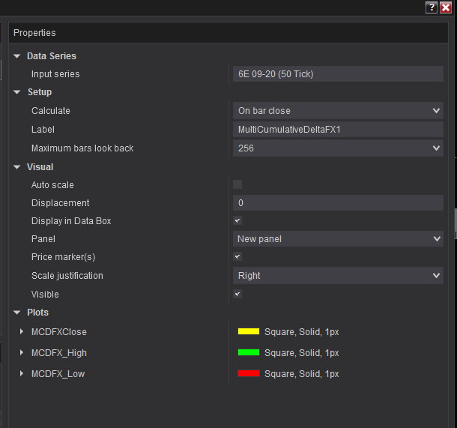
Task: Uncheck the Price marker(s) checkbox
Action: [x=237, y=257]
